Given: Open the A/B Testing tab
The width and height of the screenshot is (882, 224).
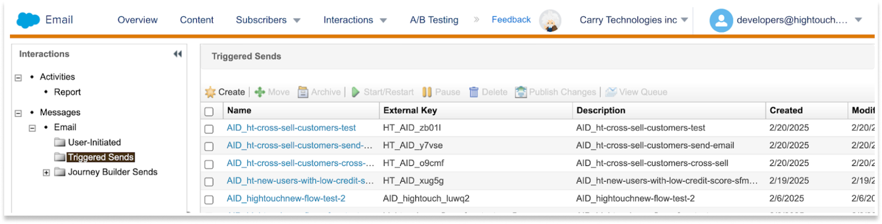Looking at the screenshot, I should 434,20.
